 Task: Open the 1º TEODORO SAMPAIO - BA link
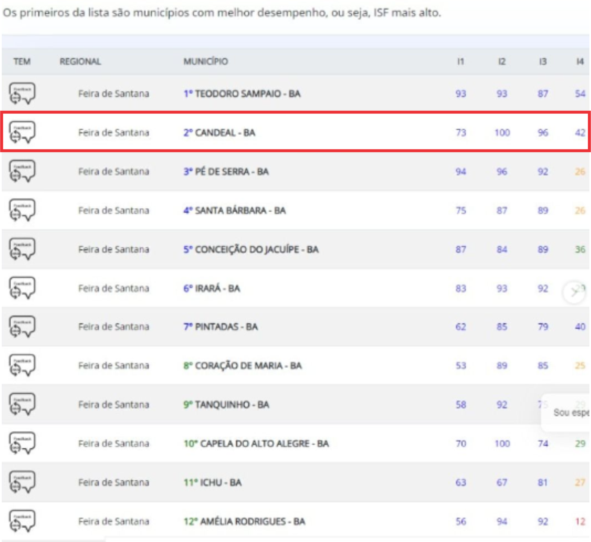[242, 94]
